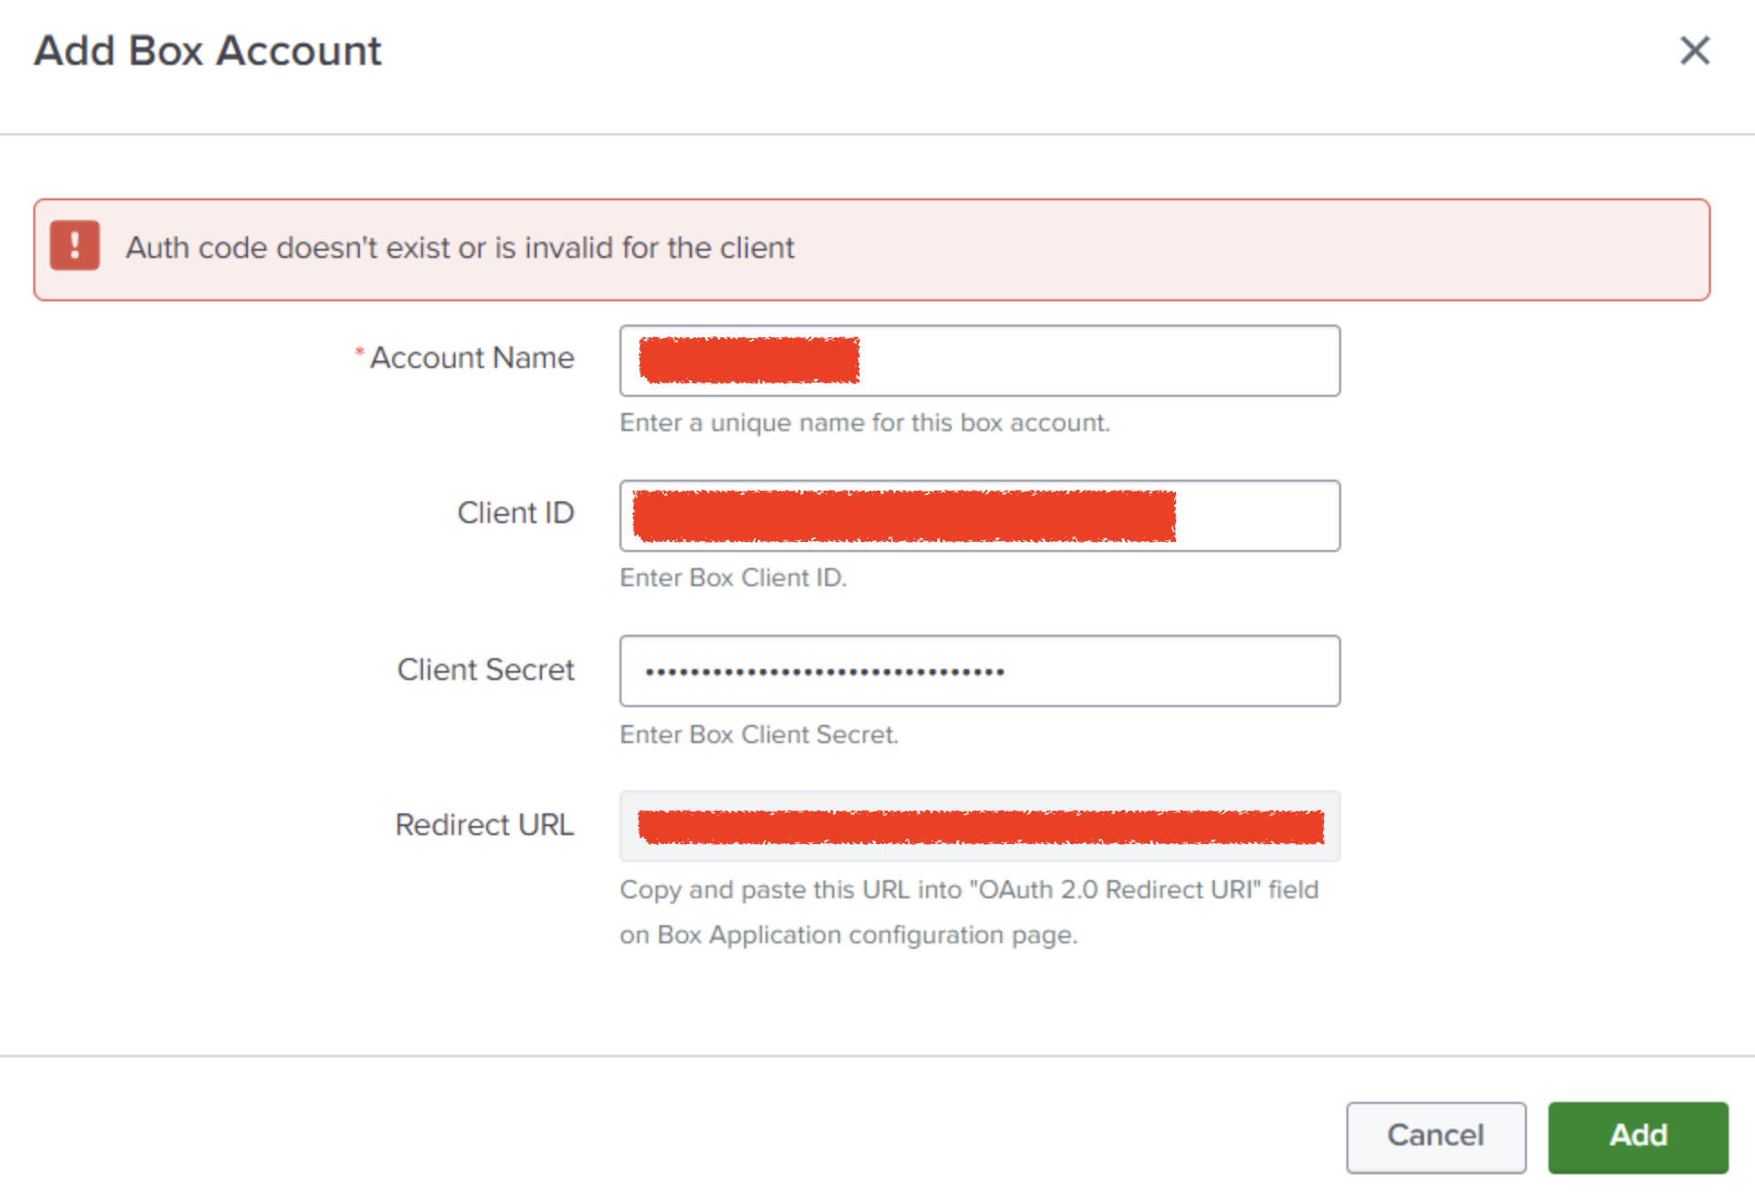Viewport: 1755px width, 1203px height.
Task: Select the Client ID label text
Action: (516, 513)
